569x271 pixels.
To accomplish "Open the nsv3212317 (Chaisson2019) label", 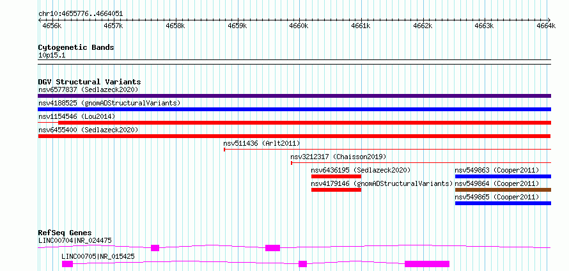I will [339, 157].
